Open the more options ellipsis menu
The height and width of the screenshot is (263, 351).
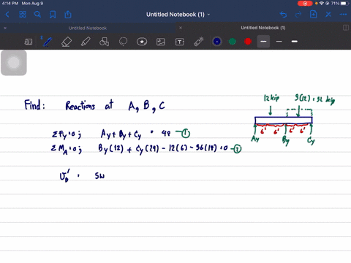point(343,15)
